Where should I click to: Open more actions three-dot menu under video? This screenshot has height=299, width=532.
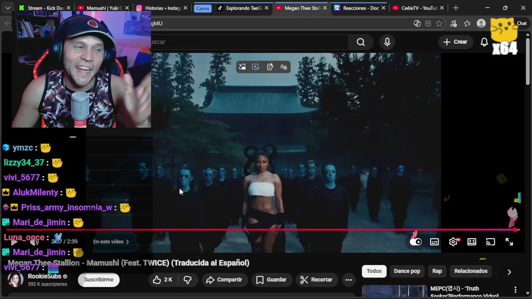(x=349, y=280)
